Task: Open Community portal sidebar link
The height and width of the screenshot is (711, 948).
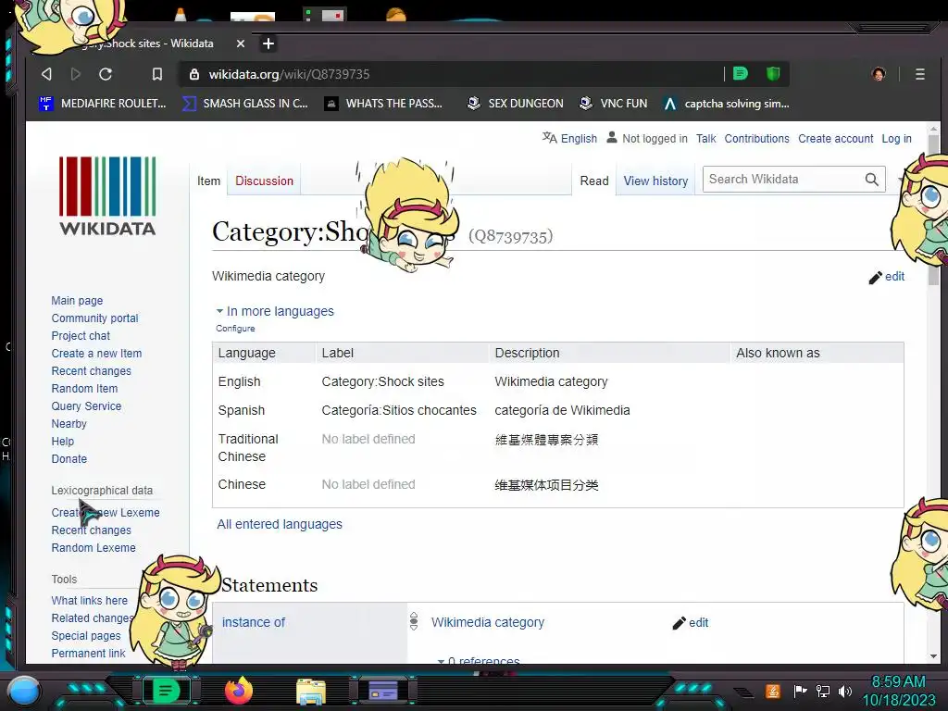Action: coord(95,318)
